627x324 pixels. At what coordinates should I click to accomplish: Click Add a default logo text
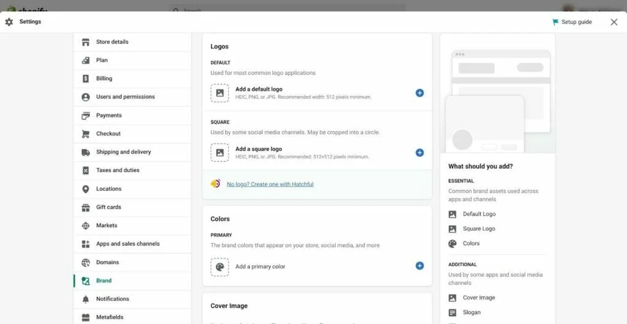click(259, 89)
